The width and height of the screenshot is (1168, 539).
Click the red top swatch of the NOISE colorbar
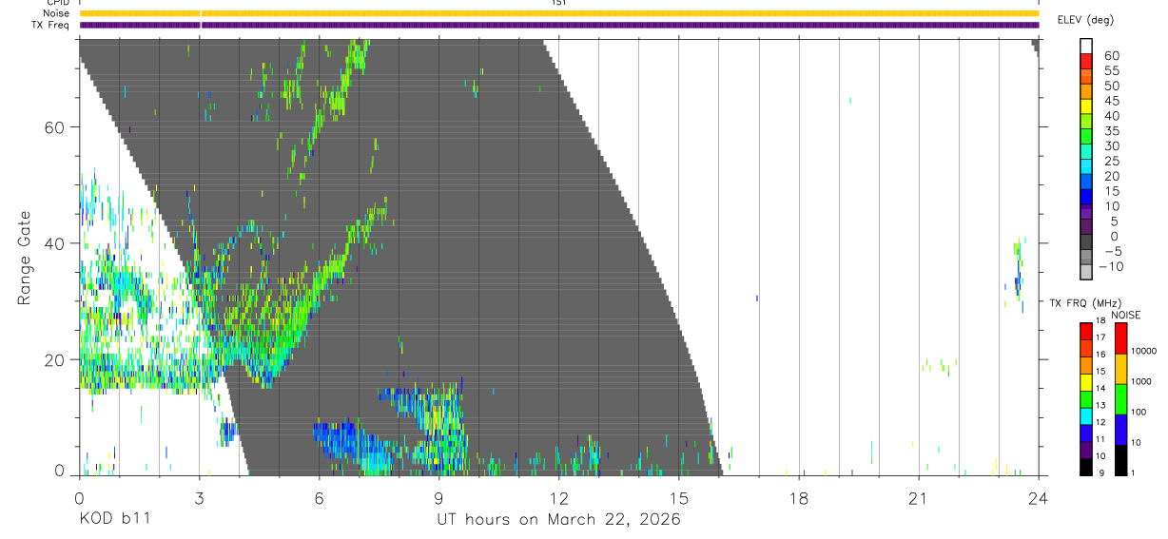click(1120, 338)
